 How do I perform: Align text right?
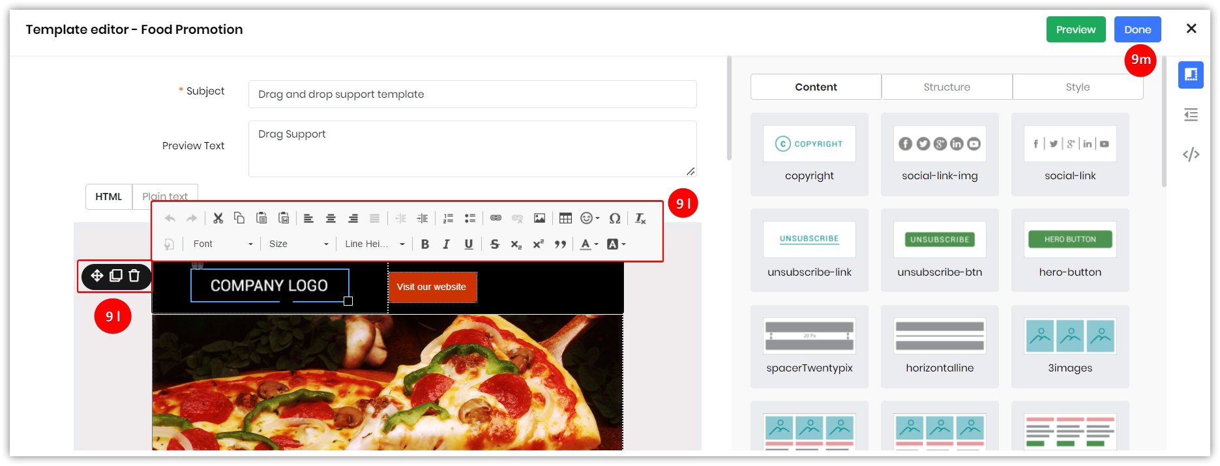[x=353, y=218]
